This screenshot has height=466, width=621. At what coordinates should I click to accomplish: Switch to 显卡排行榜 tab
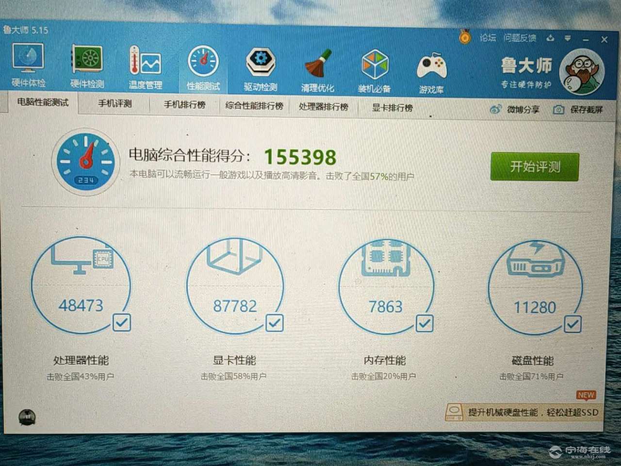coord(392,107)
